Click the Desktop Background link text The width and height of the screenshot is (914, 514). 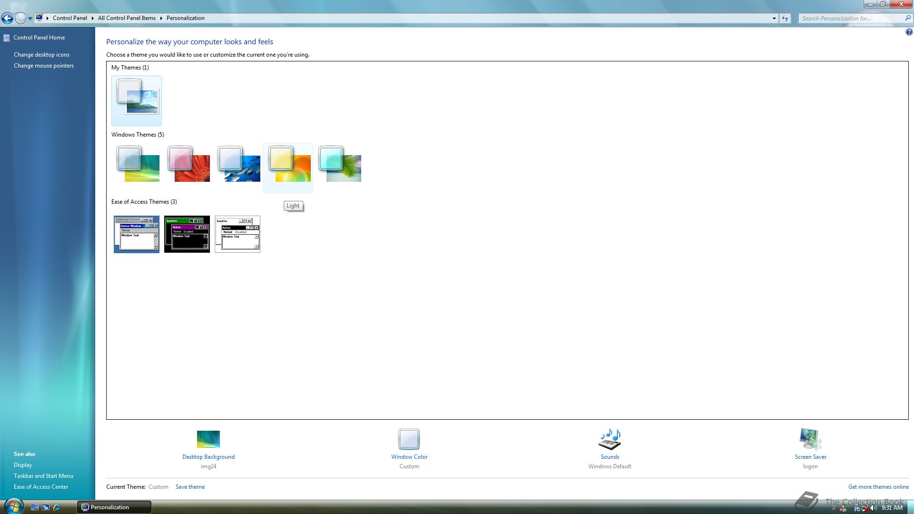click(x=209, y=457)
